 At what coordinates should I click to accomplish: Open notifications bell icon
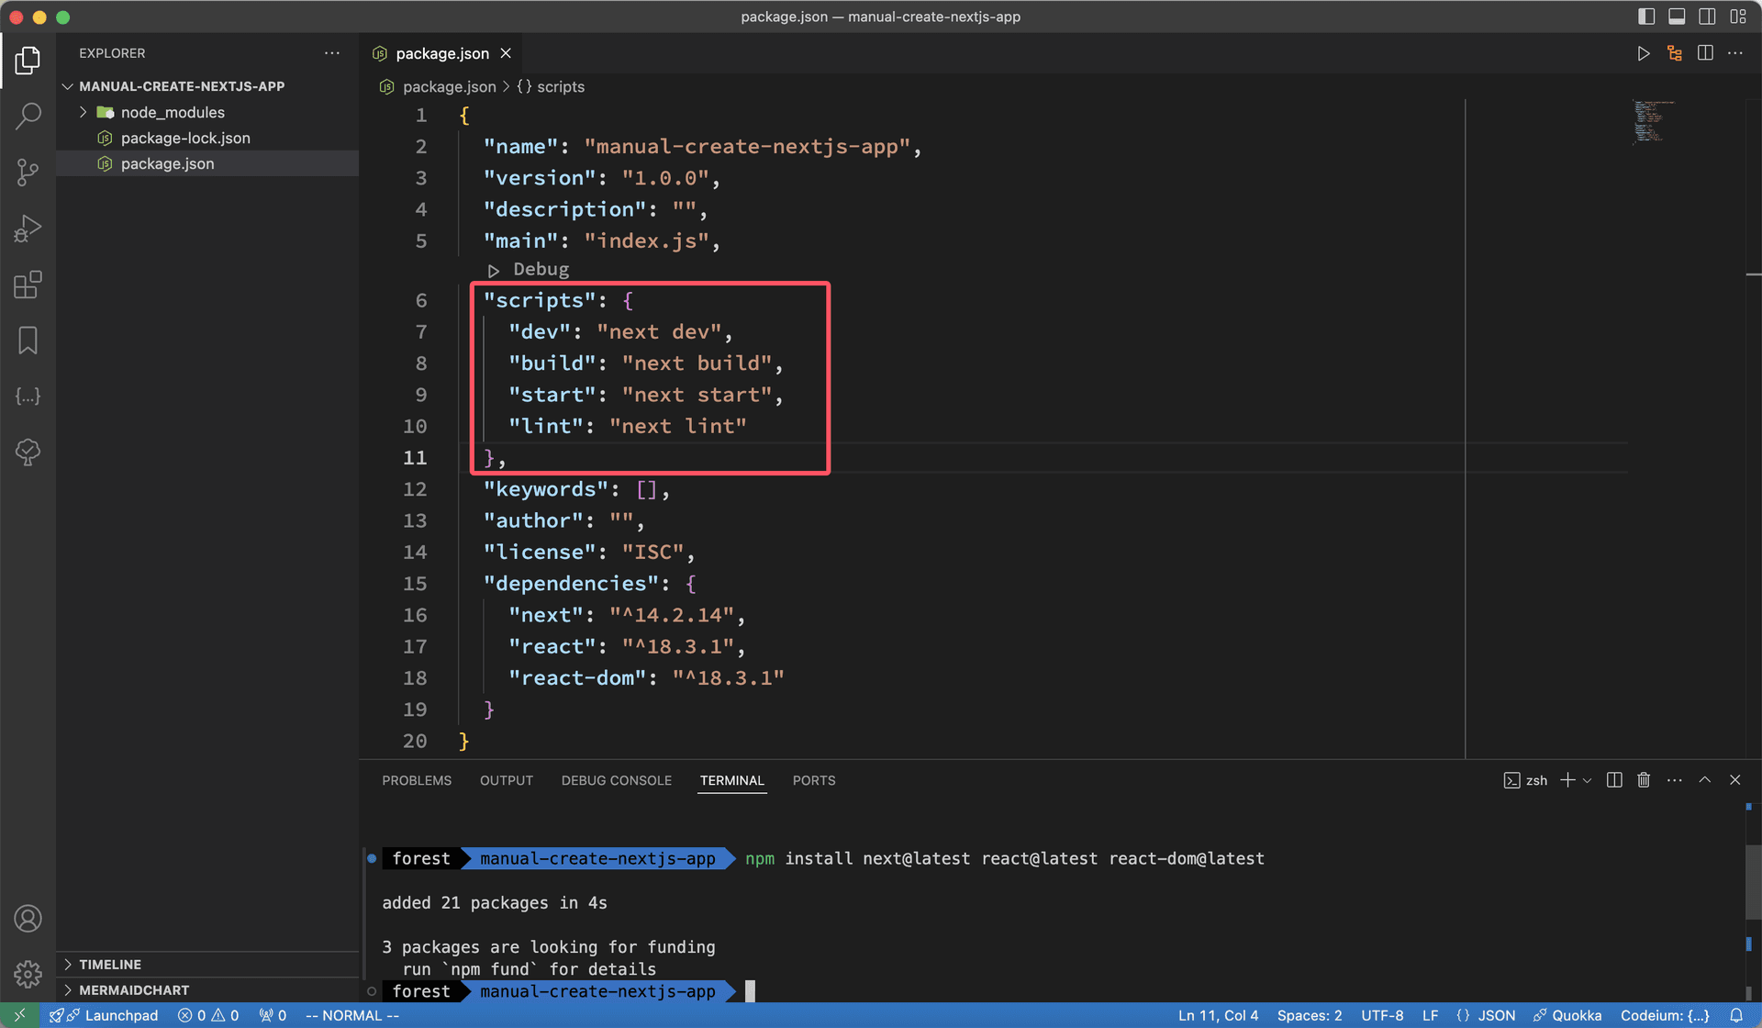tap(1736, 1015)
